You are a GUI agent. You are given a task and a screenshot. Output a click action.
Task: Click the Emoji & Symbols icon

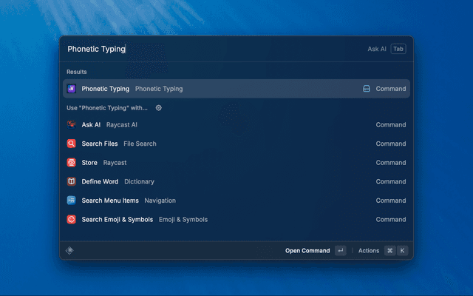[x=72, y=220]
